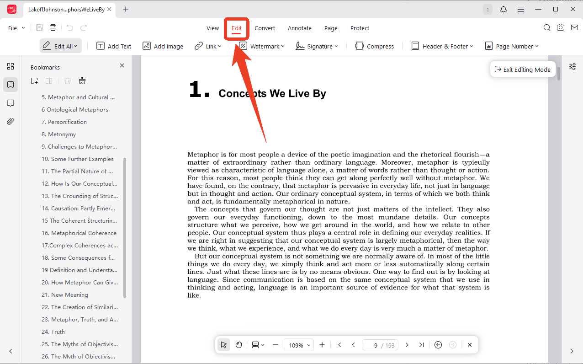Close the Bookmarks panel
The image size is (583, 364).
(122, 65)
